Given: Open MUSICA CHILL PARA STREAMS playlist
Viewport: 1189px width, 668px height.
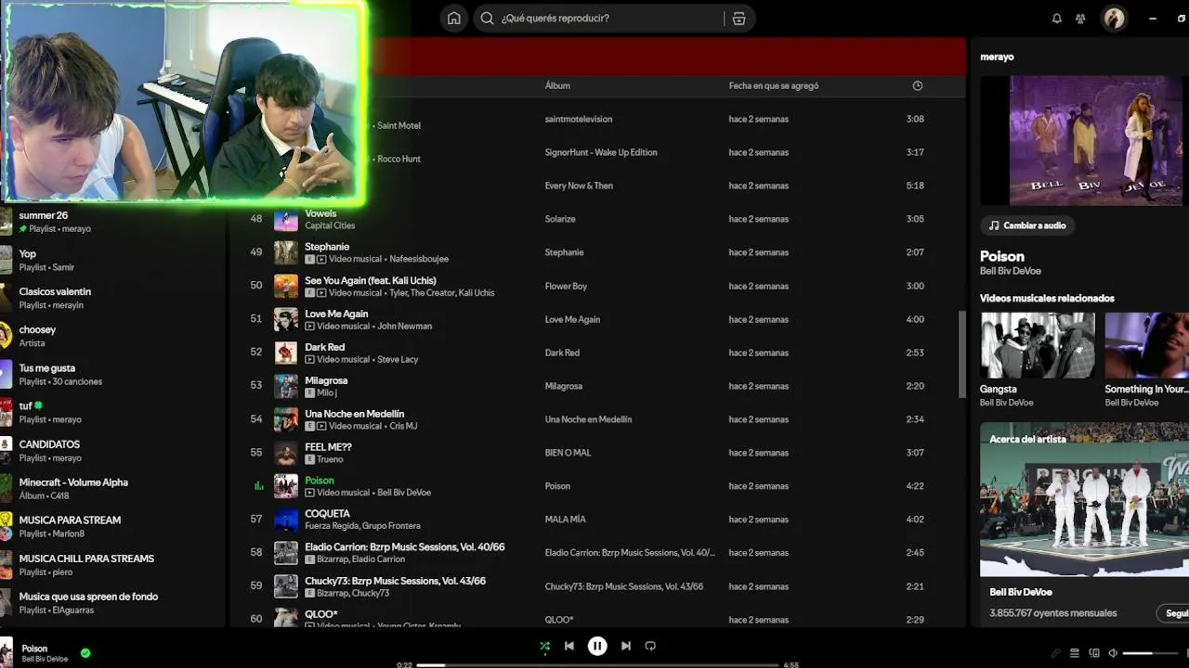Looking at the screenshot, I should click(x=112, y=564).
